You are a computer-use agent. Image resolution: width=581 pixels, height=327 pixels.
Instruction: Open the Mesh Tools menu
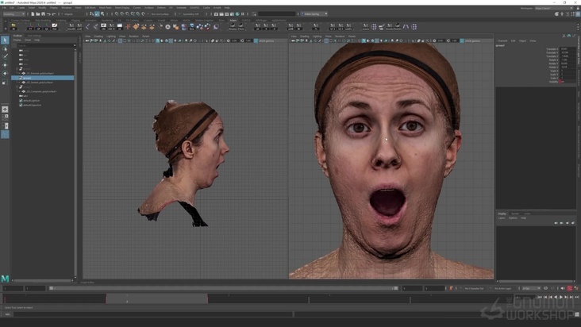point(106,7)
